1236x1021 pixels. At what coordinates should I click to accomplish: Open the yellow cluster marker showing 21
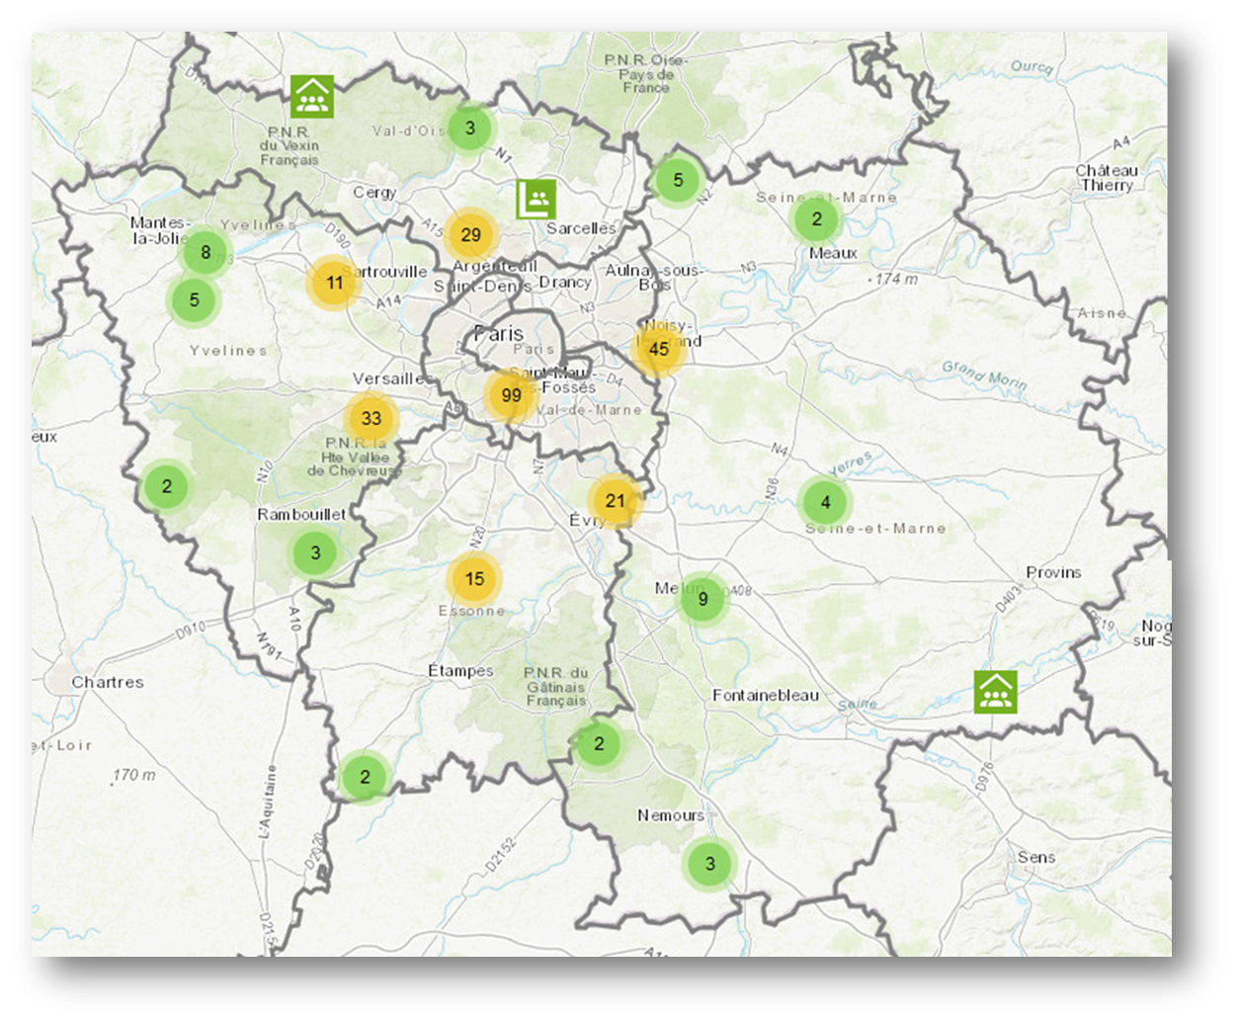(616, 501)
